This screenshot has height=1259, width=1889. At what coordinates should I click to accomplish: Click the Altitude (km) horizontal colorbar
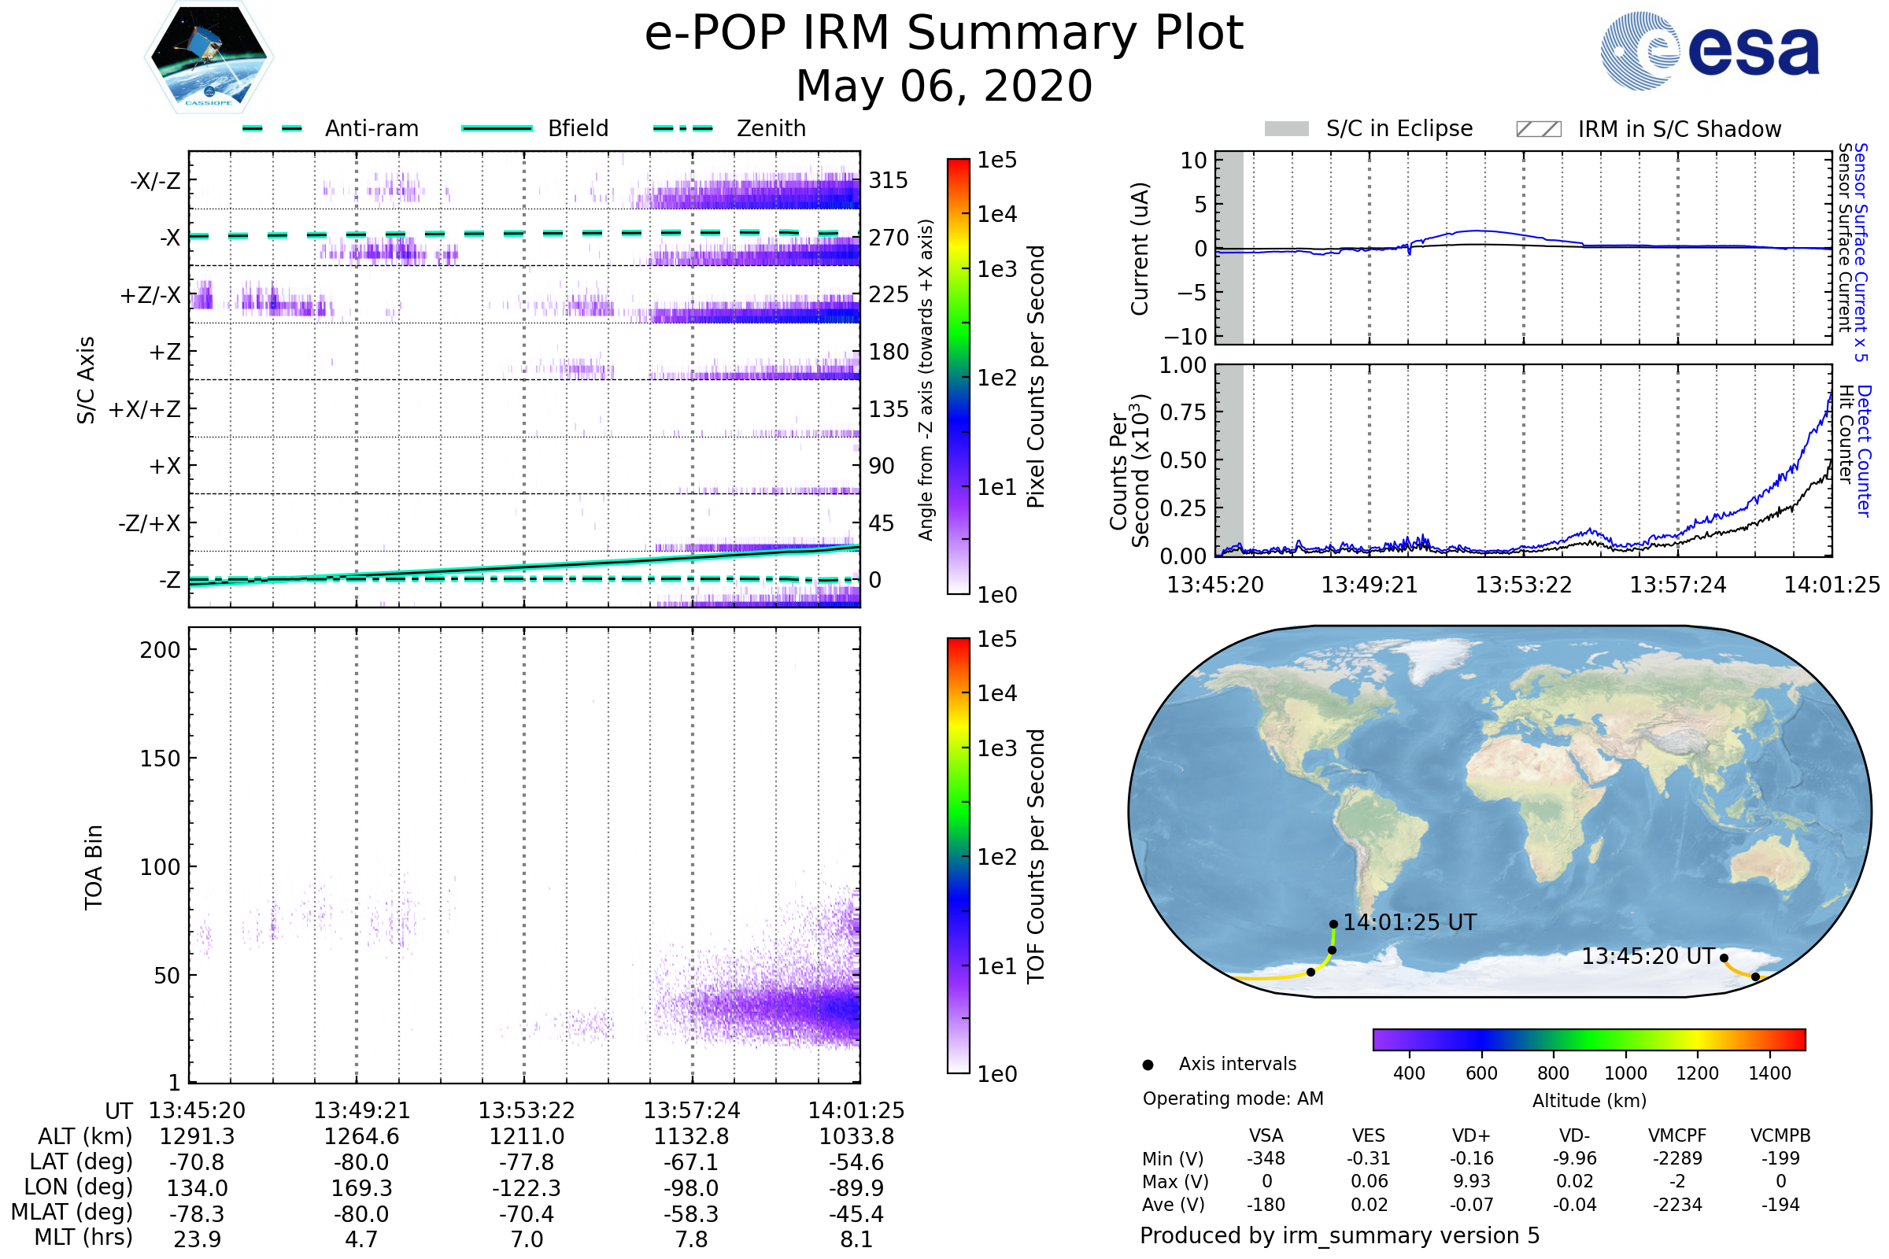click(x=1588, y=1039)
